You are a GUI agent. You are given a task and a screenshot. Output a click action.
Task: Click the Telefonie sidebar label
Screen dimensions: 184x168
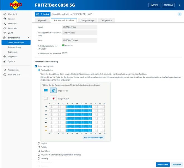click(12, 24)
